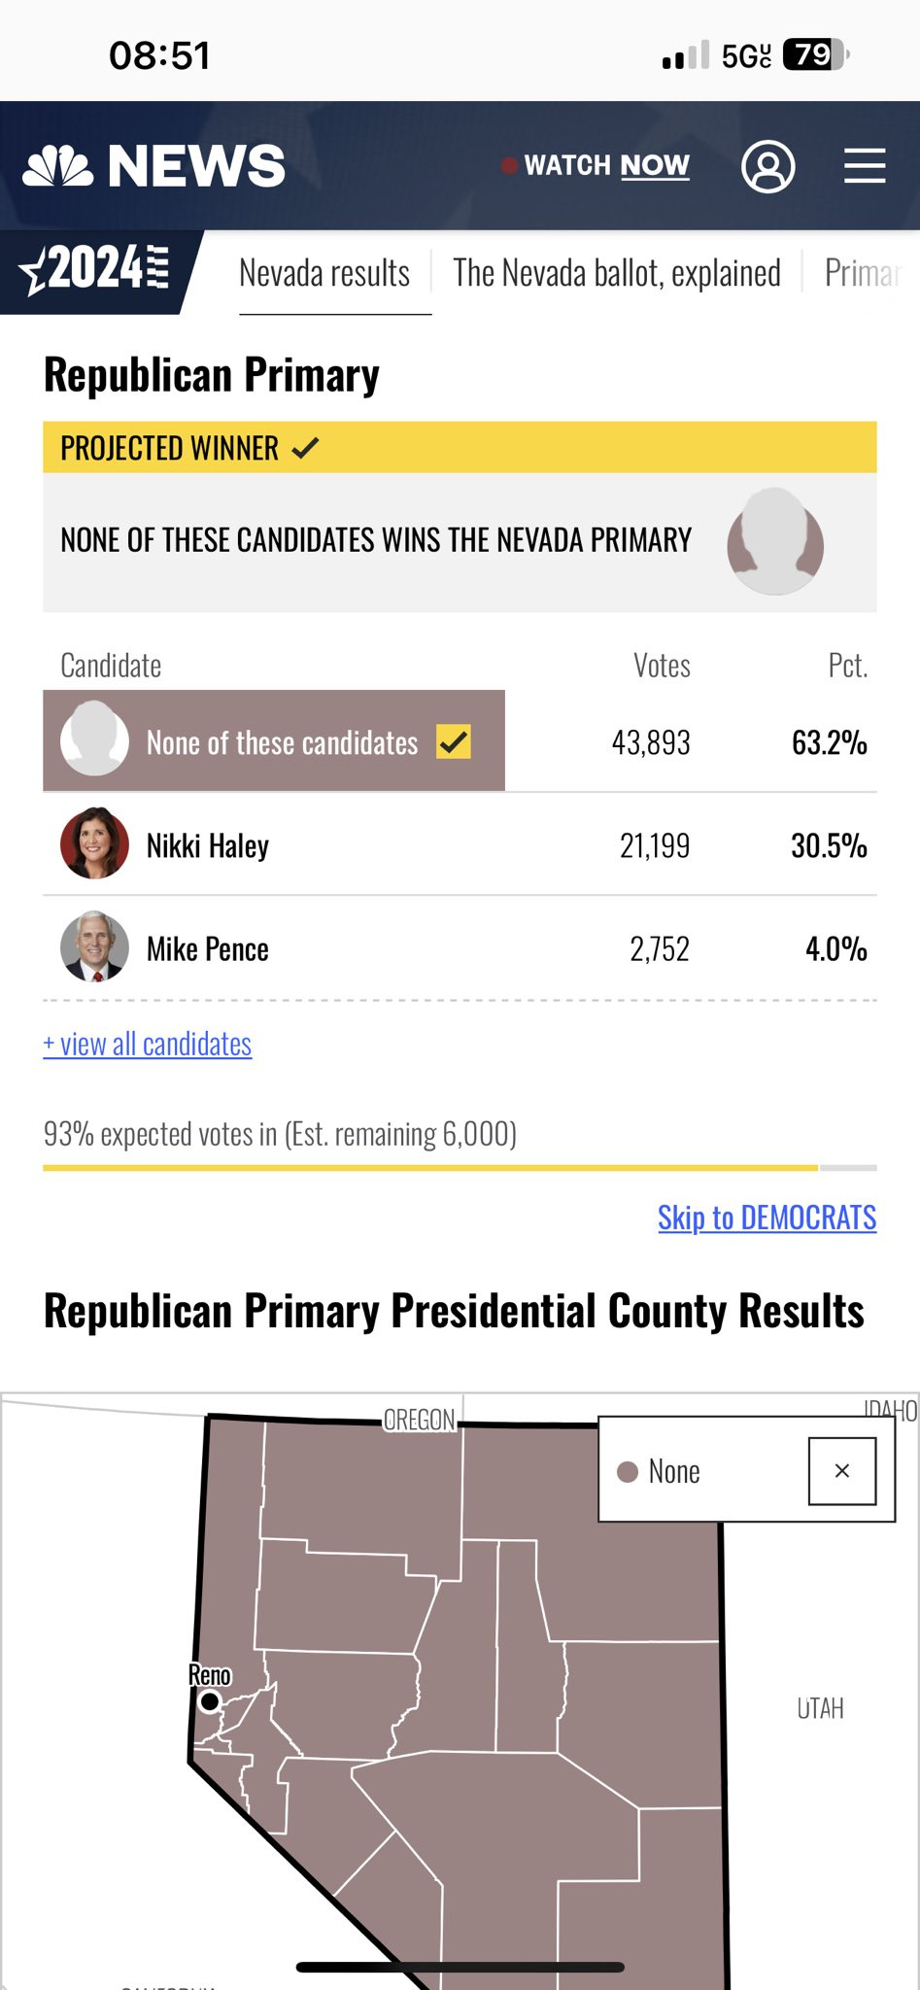
Task: Tap the battery indicator in status bar
Action: pyautogui.click(x=814, y=55)
